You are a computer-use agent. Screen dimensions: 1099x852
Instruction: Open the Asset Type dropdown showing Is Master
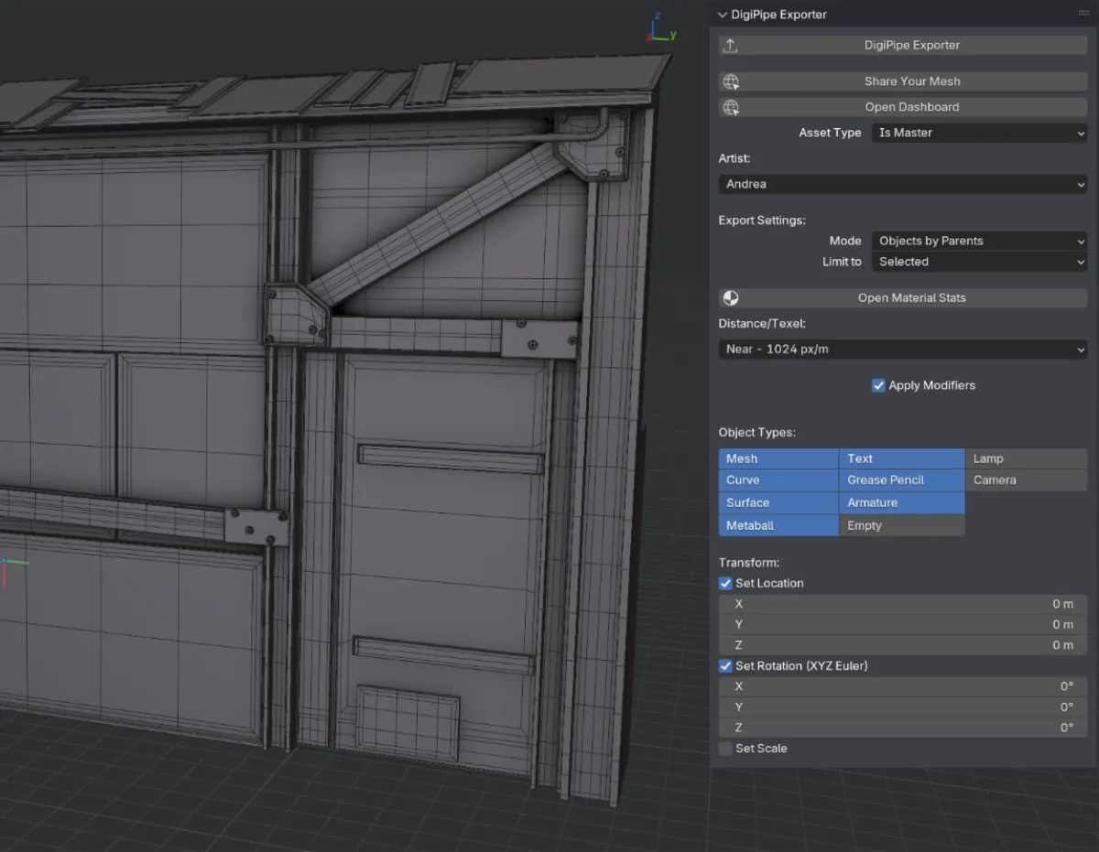tap(979, 133)
